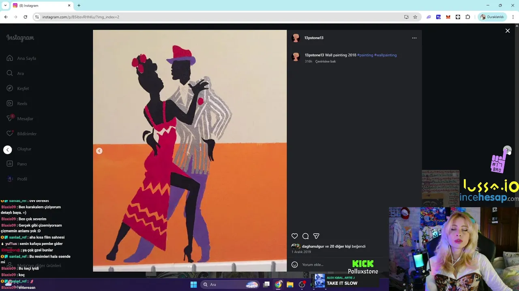Close the Instagram browser tab
The width and height of the screenshot is (519, 291).
click(x=69, y=6)
